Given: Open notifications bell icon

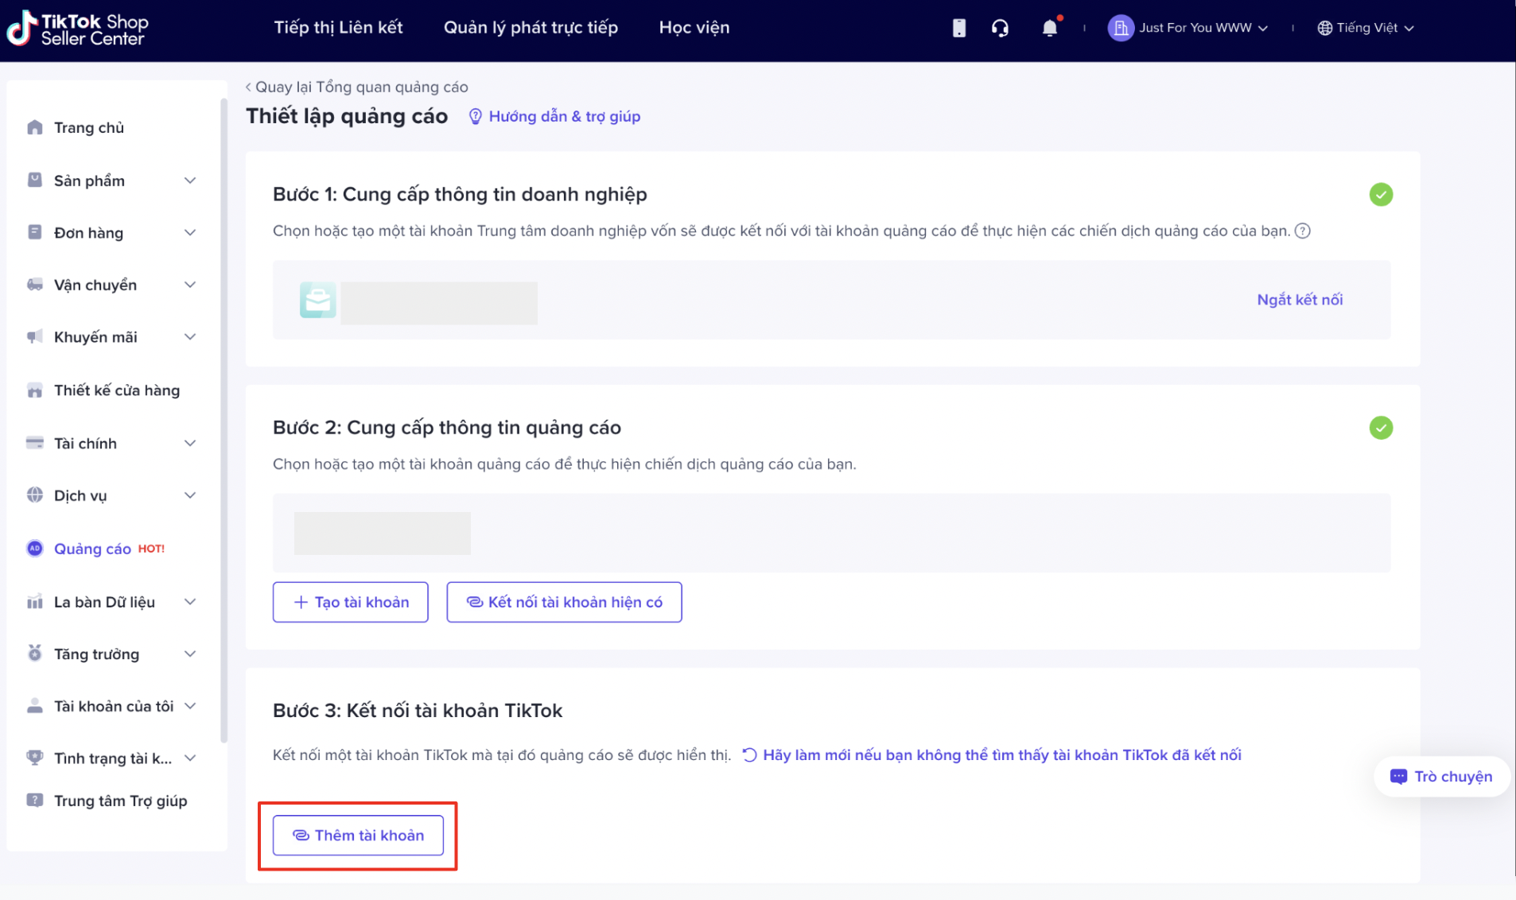Looking at the screenshot, I should [x=1049, y=28].
